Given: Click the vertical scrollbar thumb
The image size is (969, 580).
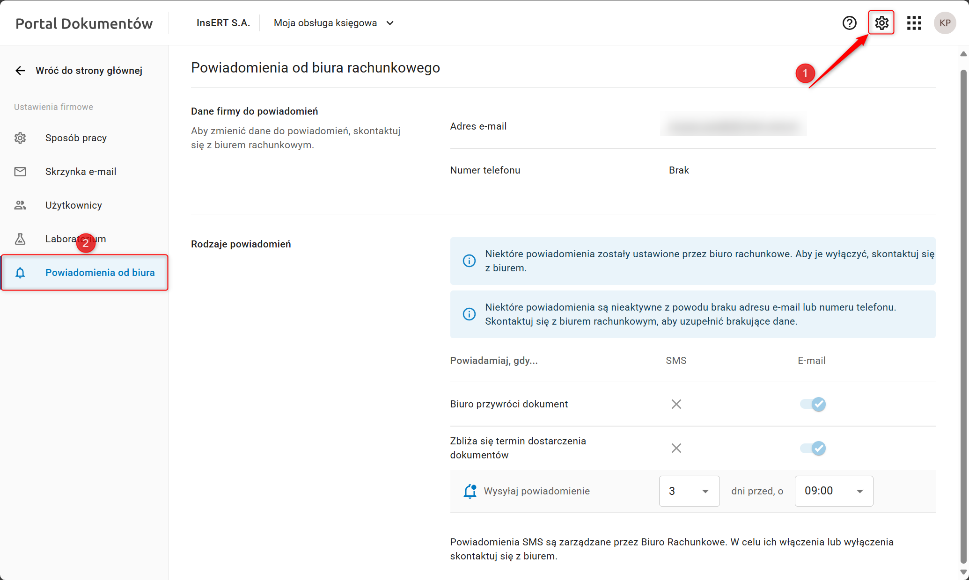Looking at the screenshot, I should click(x=963, y=316).
